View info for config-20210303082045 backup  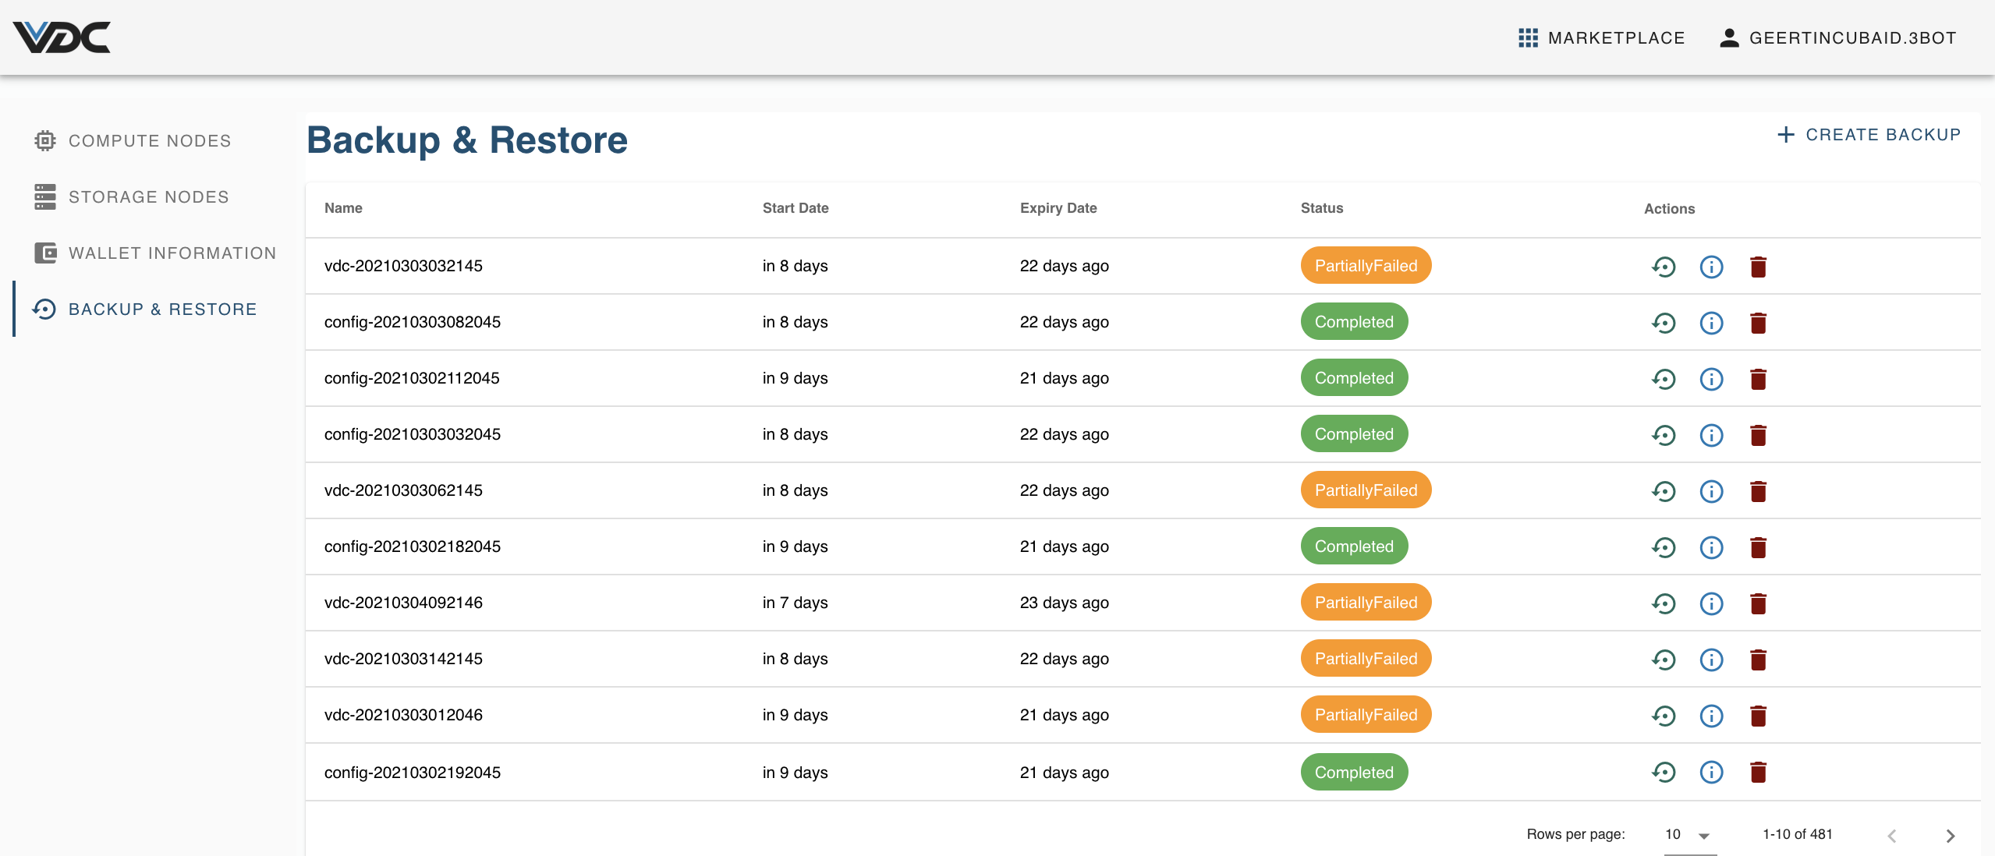(1711, 323)
